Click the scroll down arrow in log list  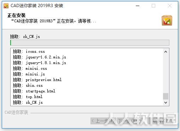(166, 103)
